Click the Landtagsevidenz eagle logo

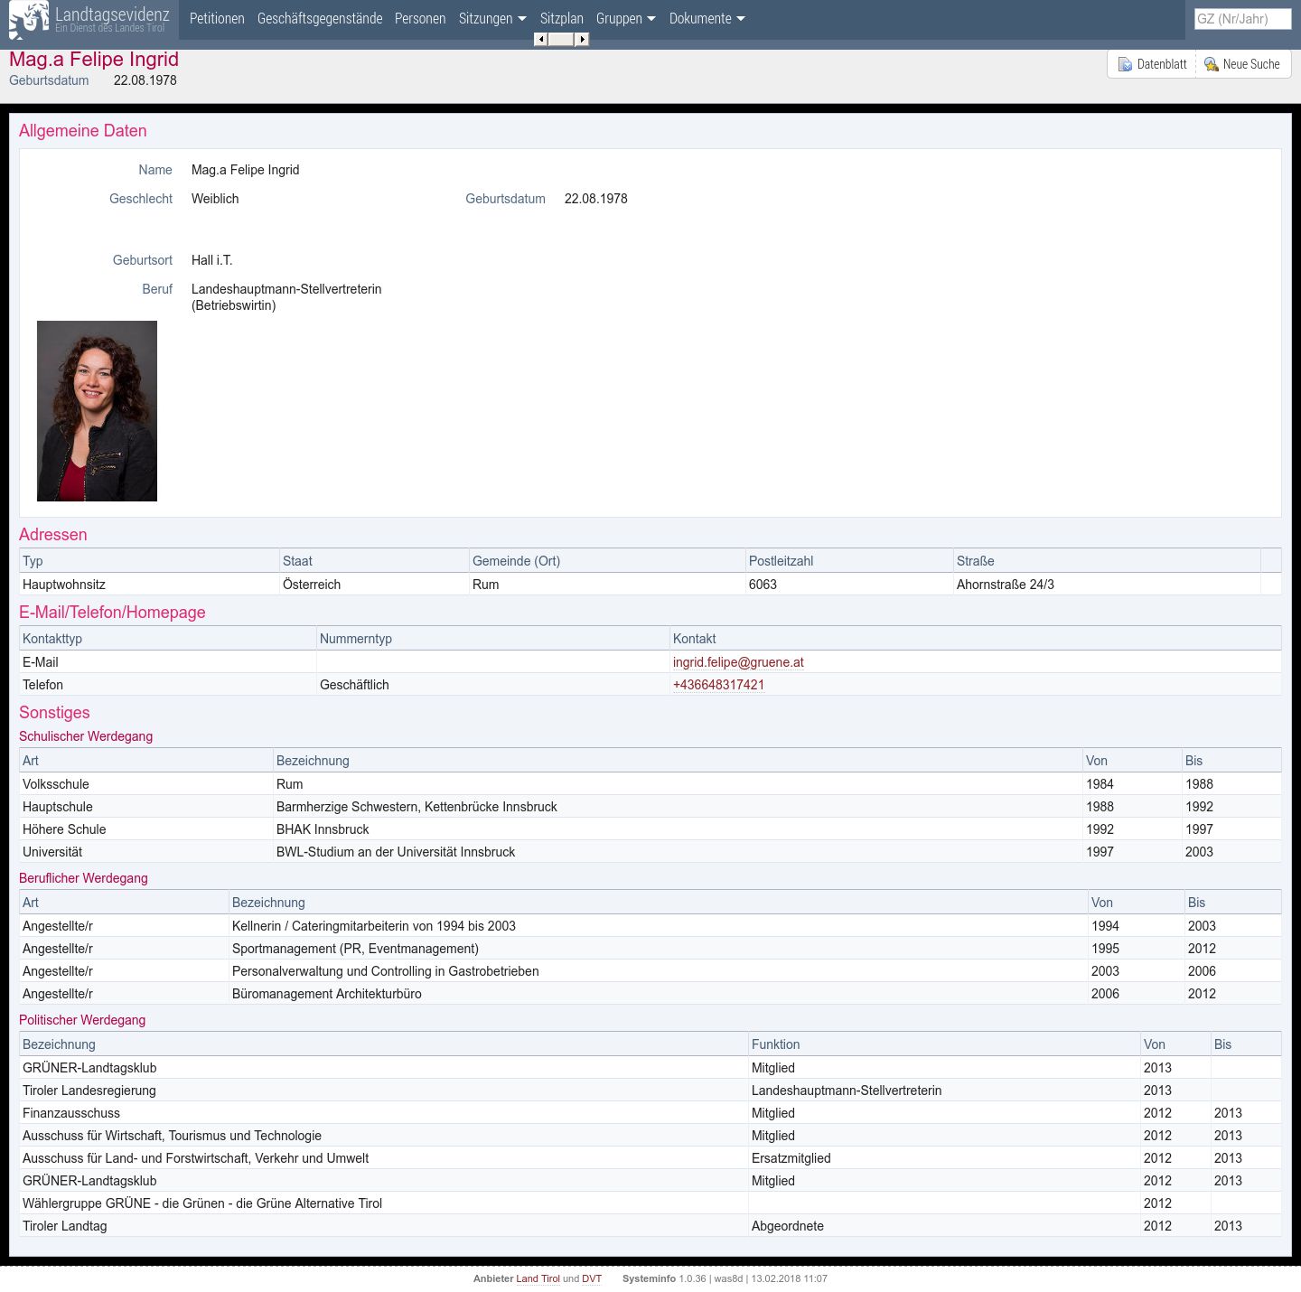click(x=29, y=20)
